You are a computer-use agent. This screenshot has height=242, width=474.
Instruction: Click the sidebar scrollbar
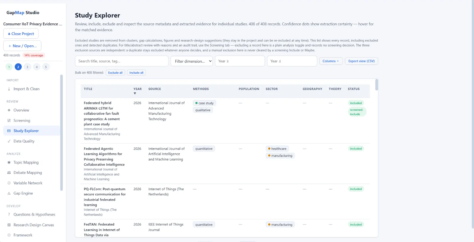tap(61, 133)
